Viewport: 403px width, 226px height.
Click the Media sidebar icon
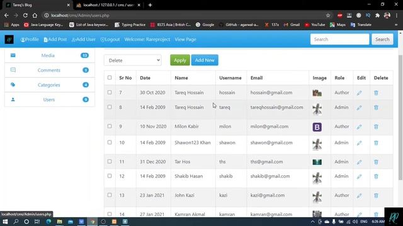13,55
